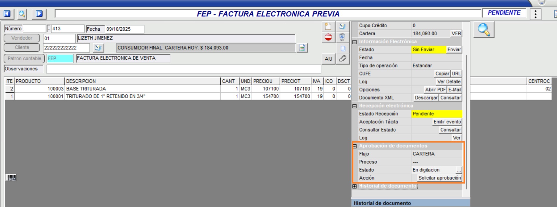Collapse the Recepción electrónica section
The height and width of the screenshot is (207, 557).
point(355,106)
